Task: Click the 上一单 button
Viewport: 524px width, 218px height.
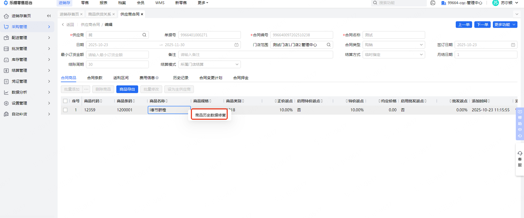Action: (x=464, y=25)
